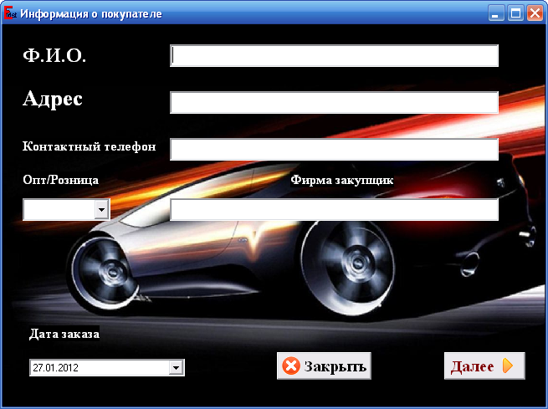Focus the Адрес input field
Image resolution: width=548 pixels, height=409 pixels.
[334, 102]
